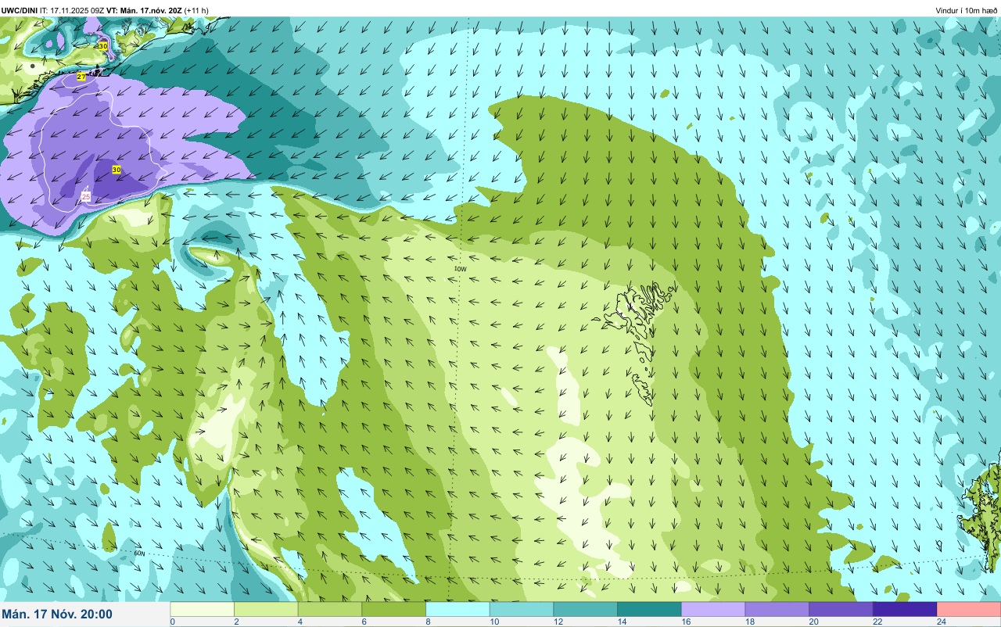The width and height of the screenshot is (1001, 627).
Task: Select the 18–20 purple legend swatch
Action: 777,609
